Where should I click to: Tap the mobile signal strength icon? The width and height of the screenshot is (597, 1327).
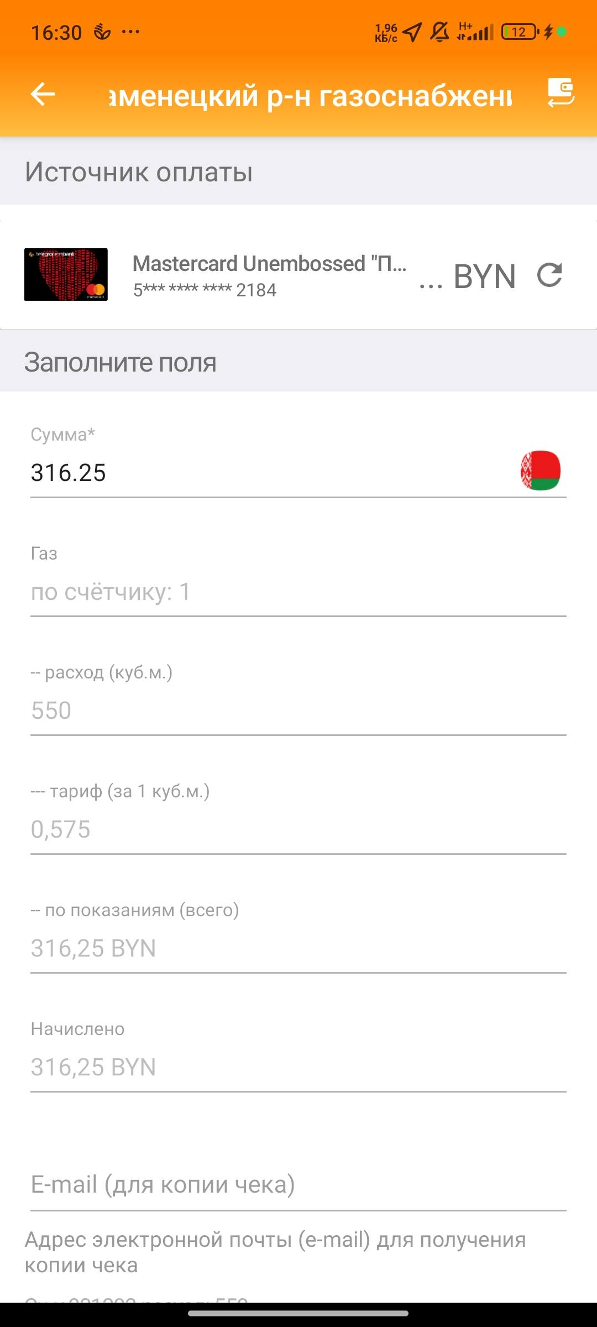(x=475, y=32)
